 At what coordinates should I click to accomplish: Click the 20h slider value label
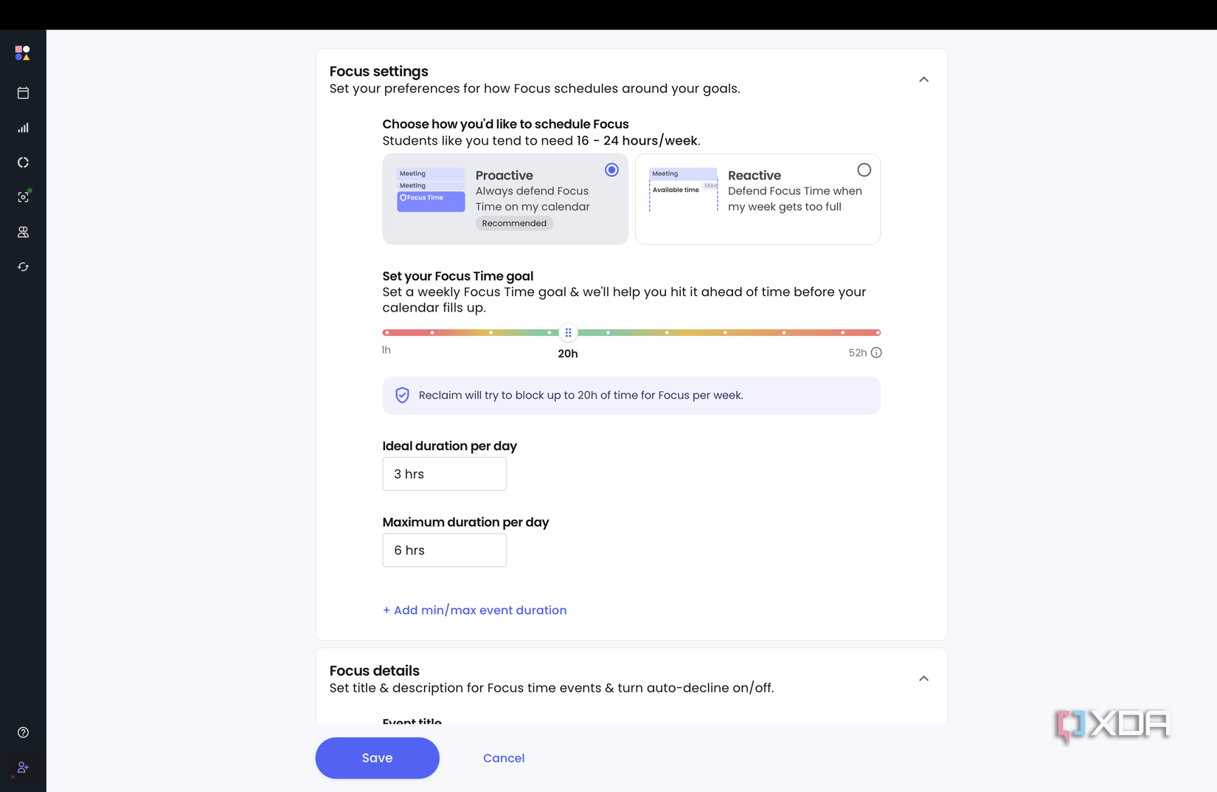click(x=568, y=354)
